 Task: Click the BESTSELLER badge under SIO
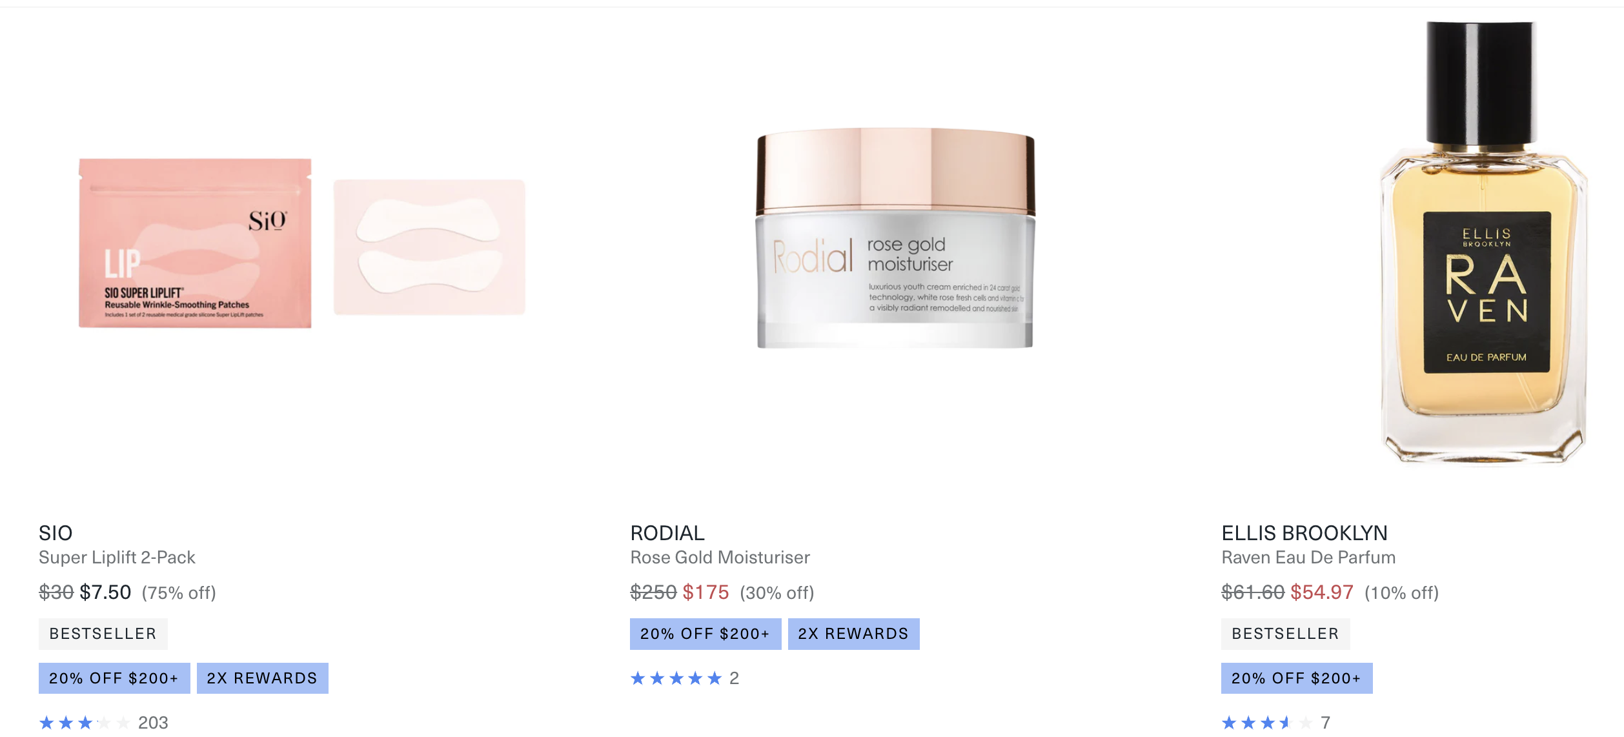coord(103,634)
